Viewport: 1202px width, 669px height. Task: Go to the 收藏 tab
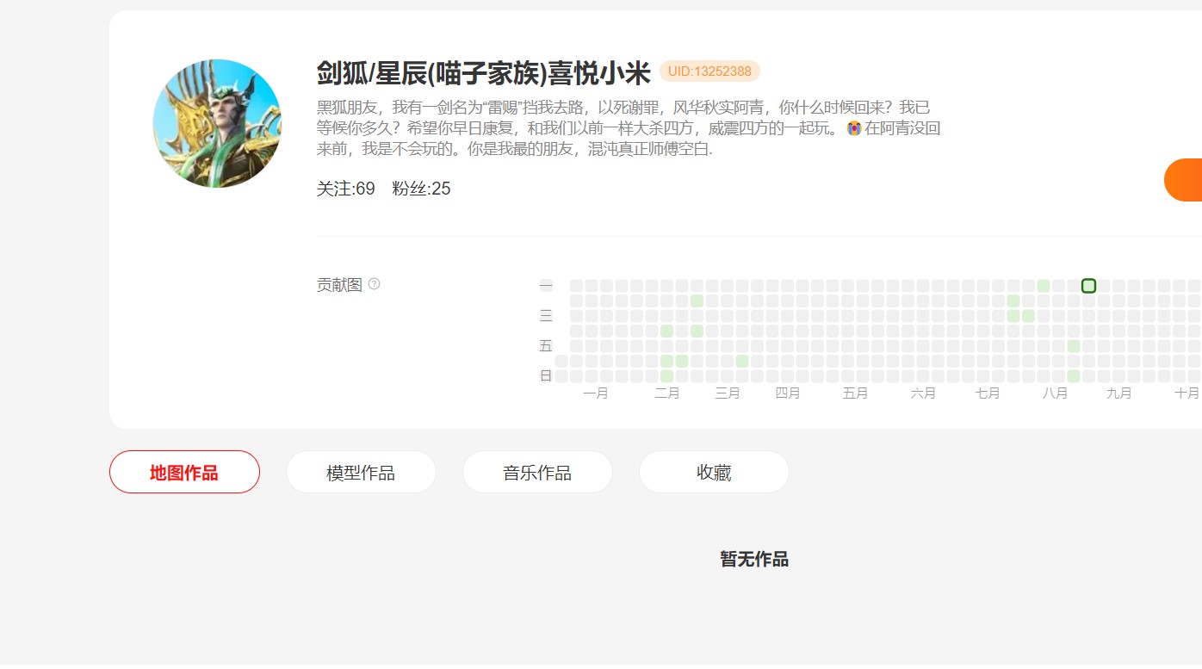714,472
